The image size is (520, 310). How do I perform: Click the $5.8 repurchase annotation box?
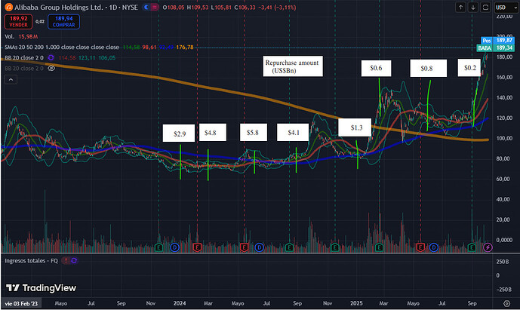pyautogui.click(x=252, y=133)
